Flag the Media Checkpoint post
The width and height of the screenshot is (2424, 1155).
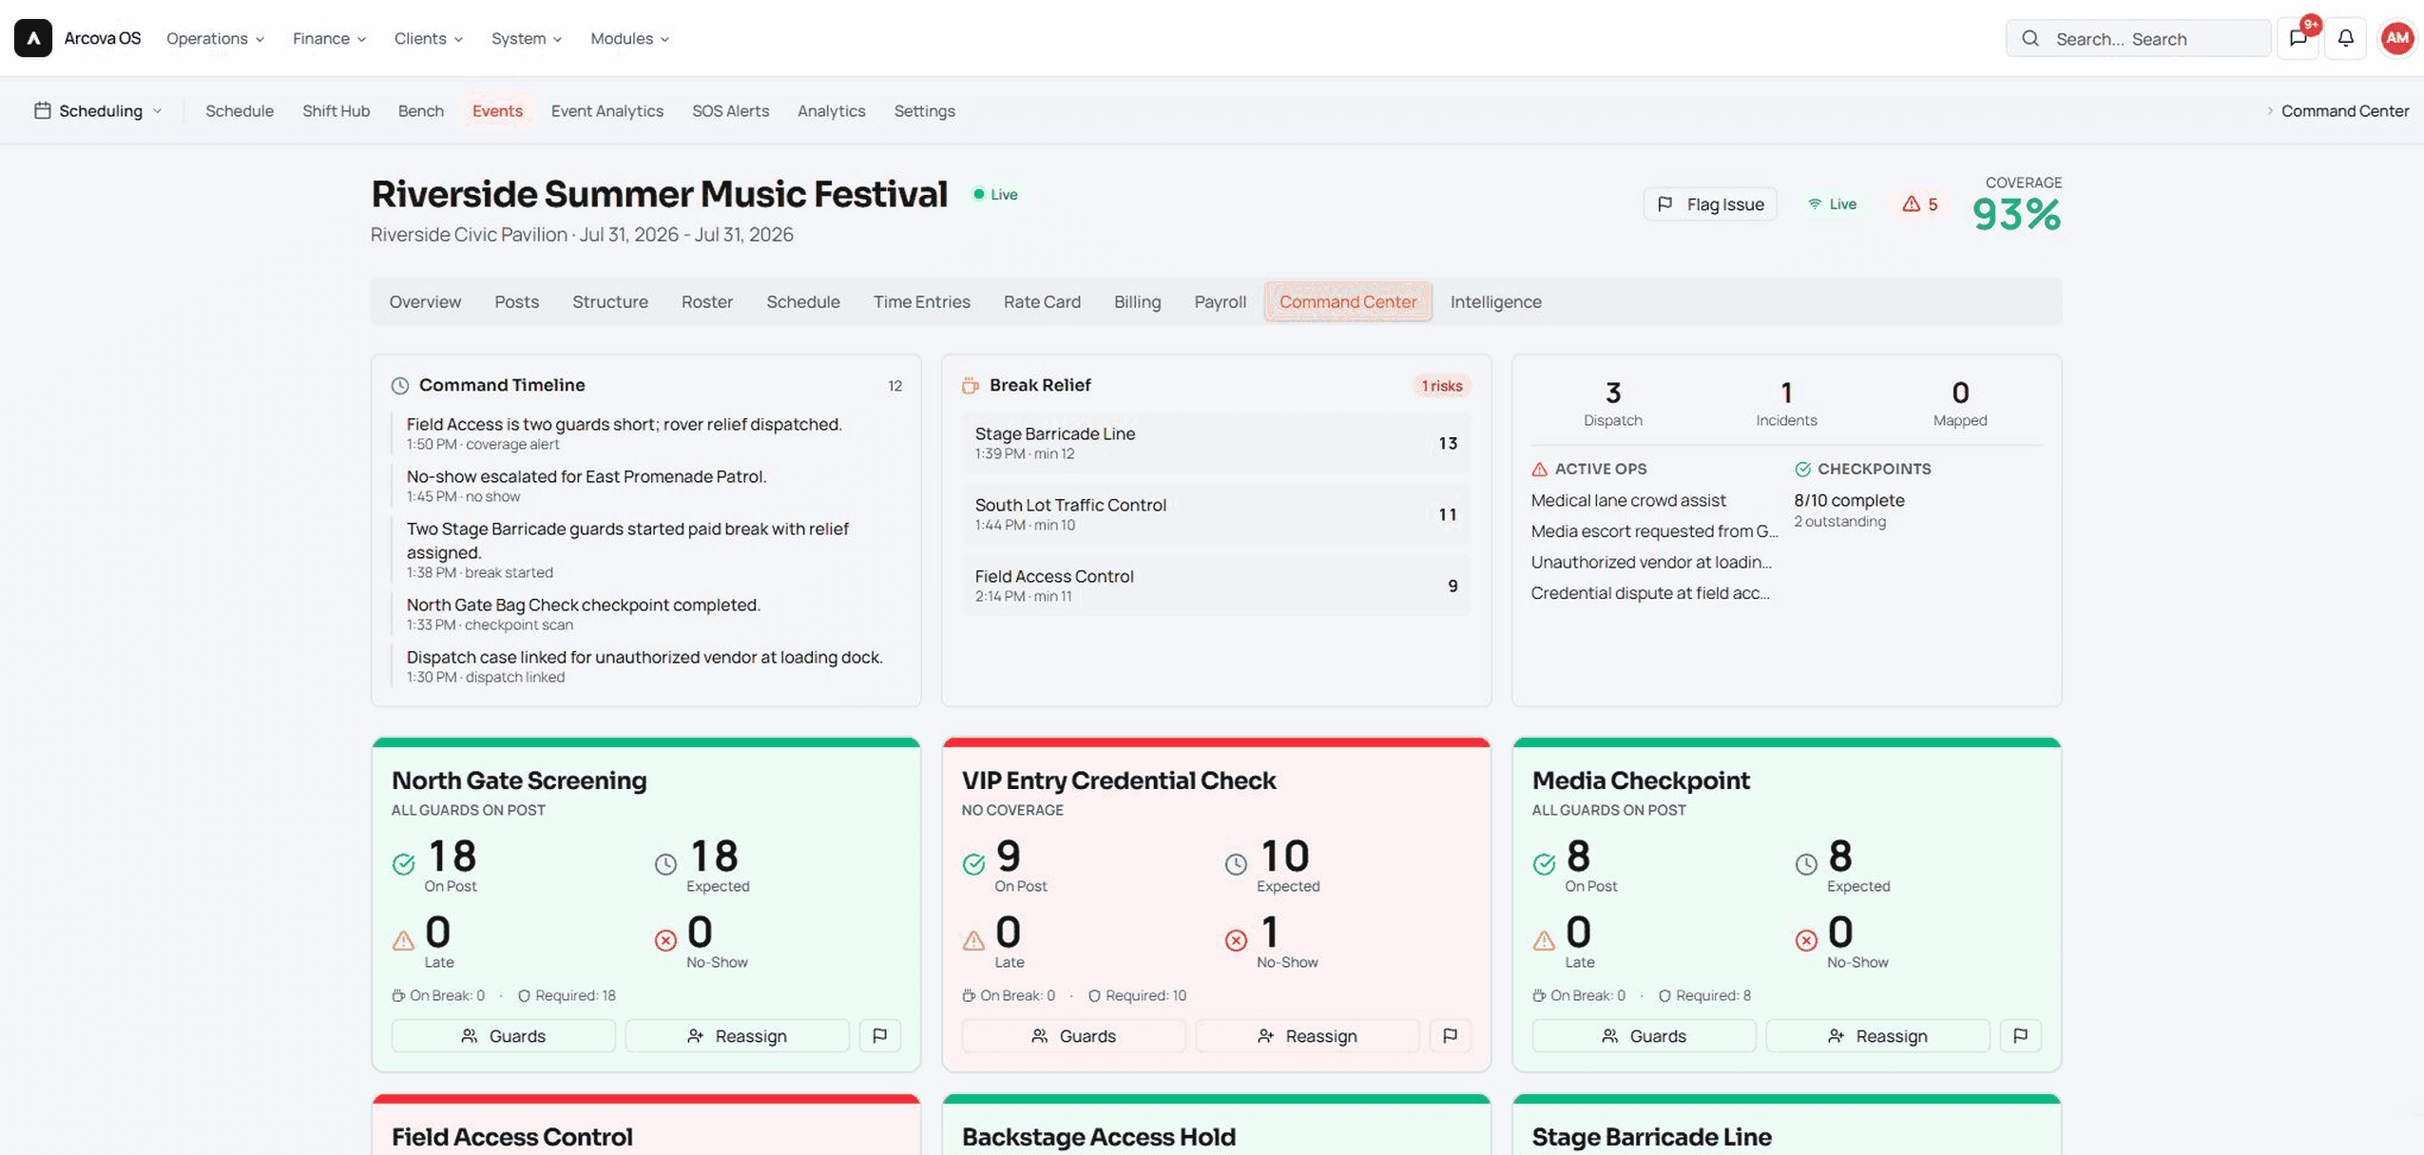click(2020, 1035)
